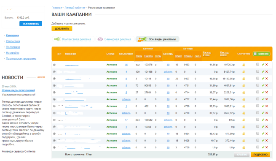Open ads count link 17
Image resolution: width=276 pixels, height=161 pixels.
pos(126,120)
